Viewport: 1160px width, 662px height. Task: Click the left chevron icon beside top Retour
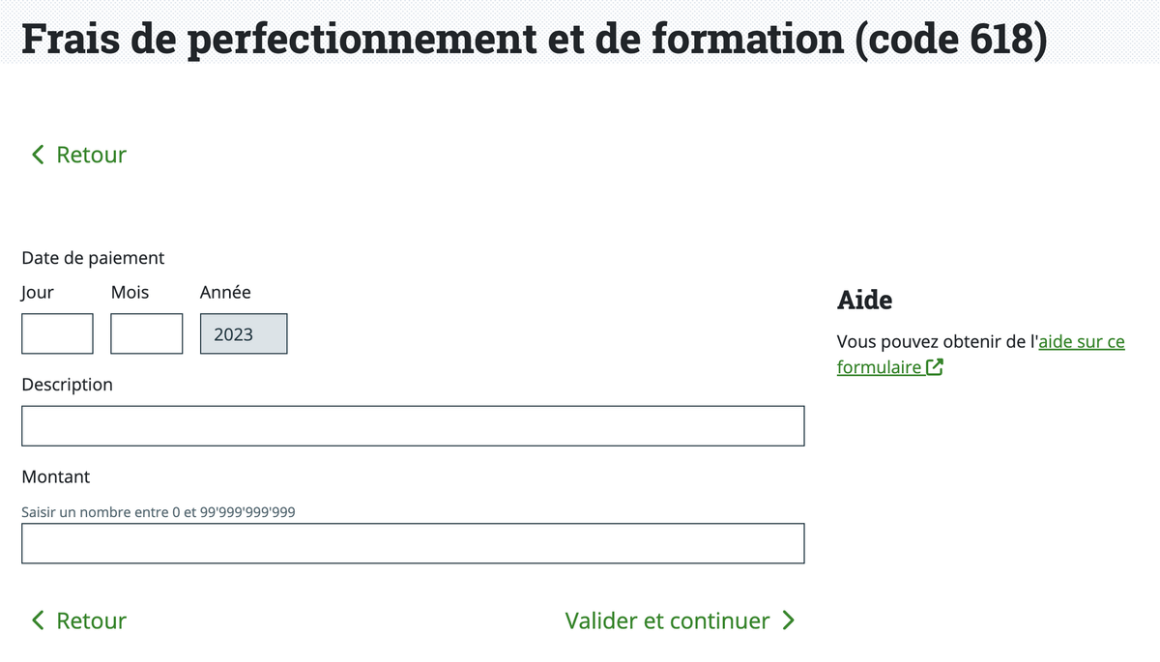pyautogui.click(x=37, y=154)
